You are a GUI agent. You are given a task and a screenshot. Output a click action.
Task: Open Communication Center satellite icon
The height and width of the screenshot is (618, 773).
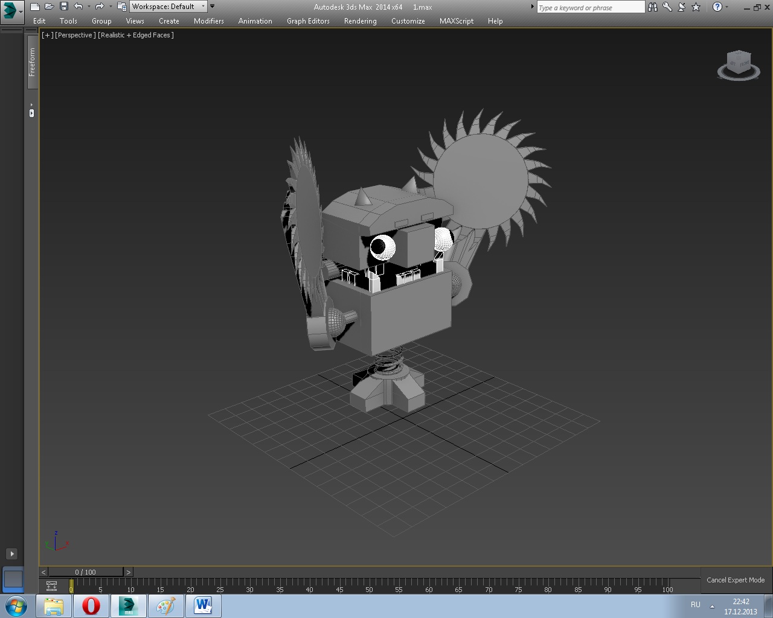[682, 7]
